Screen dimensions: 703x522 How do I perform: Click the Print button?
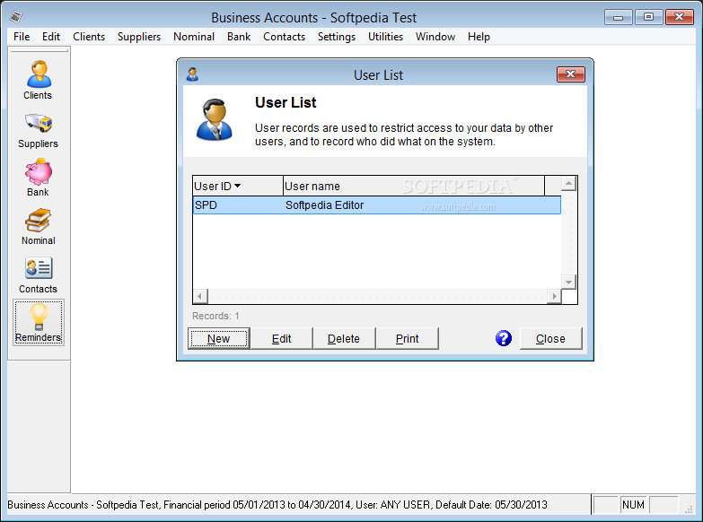coord(407,338)
